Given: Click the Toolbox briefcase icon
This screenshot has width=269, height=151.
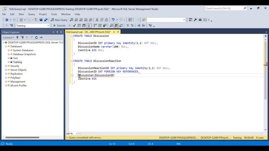Looking at the screenshot, I should [200, 20].
